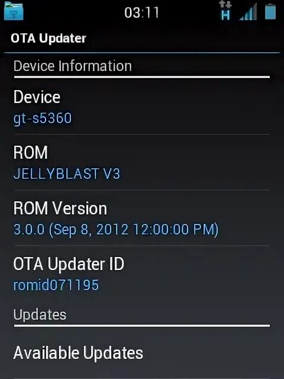Tap the JELLYBLAST V3 ROM name
284x379 pixels.
pos(67,174)
